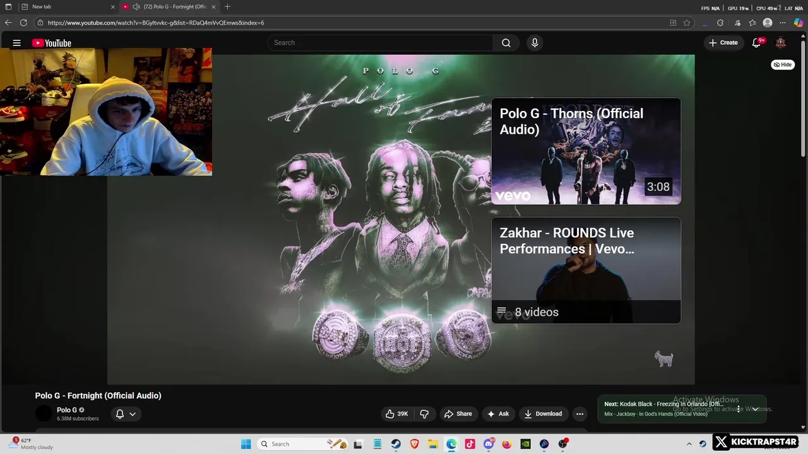Viewport: 808px width, 454px height.
Task: Close the New tab browser tab
Action: tap(113, 7)
